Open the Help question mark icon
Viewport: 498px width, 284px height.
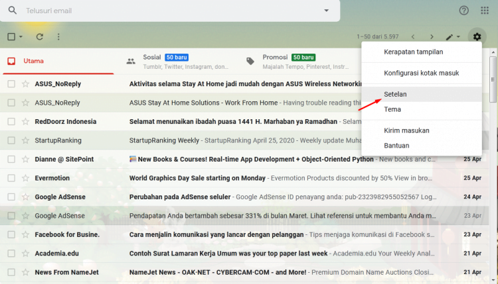pos(463,11)
